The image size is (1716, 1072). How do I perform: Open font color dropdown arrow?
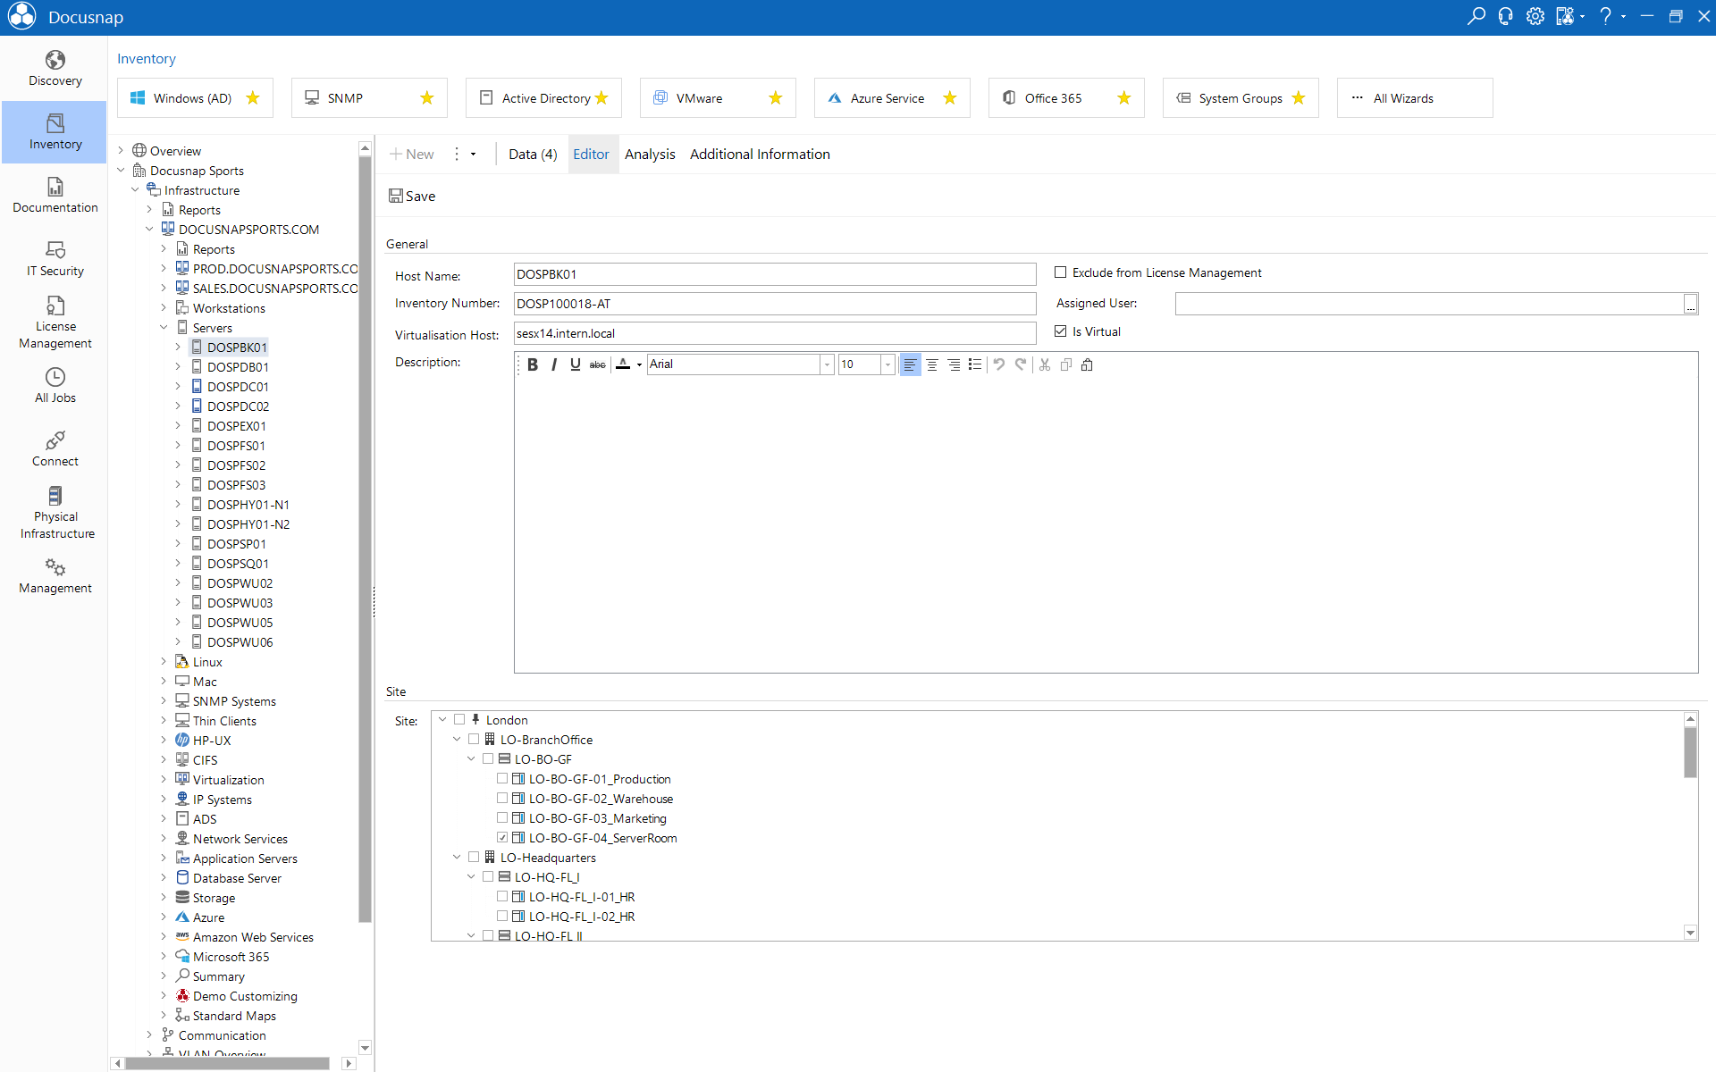[x=639, y=364]
